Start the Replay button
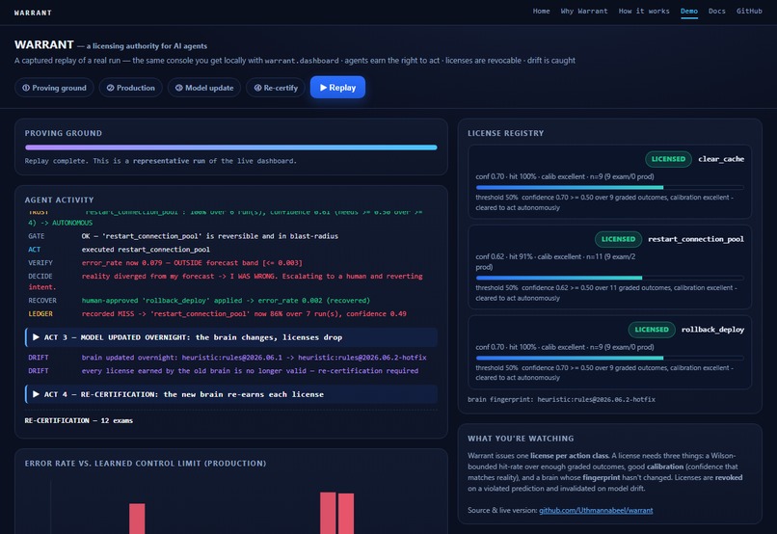This screenshot has width=777, height=534. click(x=337, y=87)
